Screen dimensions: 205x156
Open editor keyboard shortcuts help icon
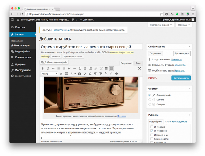117,74
